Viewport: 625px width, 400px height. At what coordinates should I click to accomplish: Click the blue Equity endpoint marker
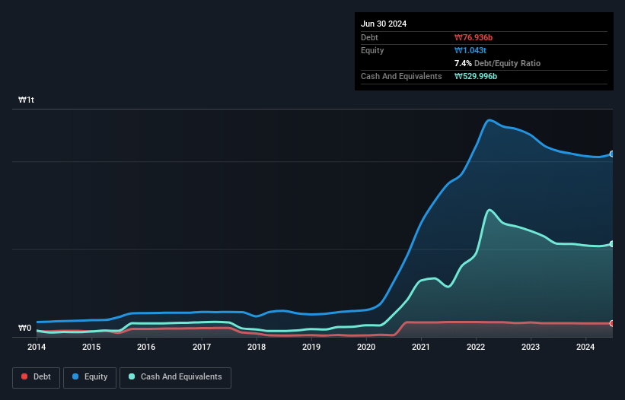[612, 154]
